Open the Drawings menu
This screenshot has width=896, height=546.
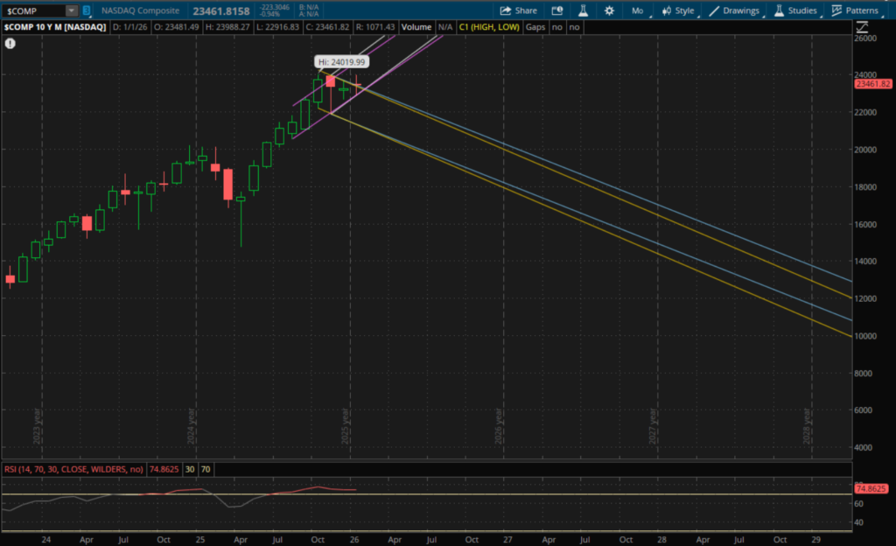coord(734,10)
